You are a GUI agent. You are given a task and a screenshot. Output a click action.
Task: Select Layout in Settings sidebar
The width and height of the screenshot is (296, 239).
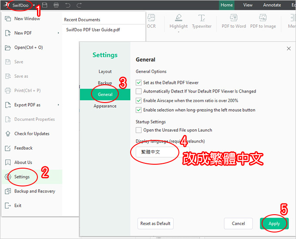(x=105, y=71)
